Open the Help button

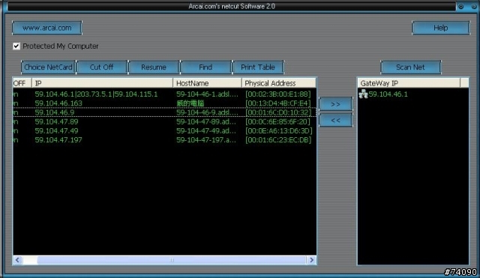pyautogui.click(x=440, y=28)
